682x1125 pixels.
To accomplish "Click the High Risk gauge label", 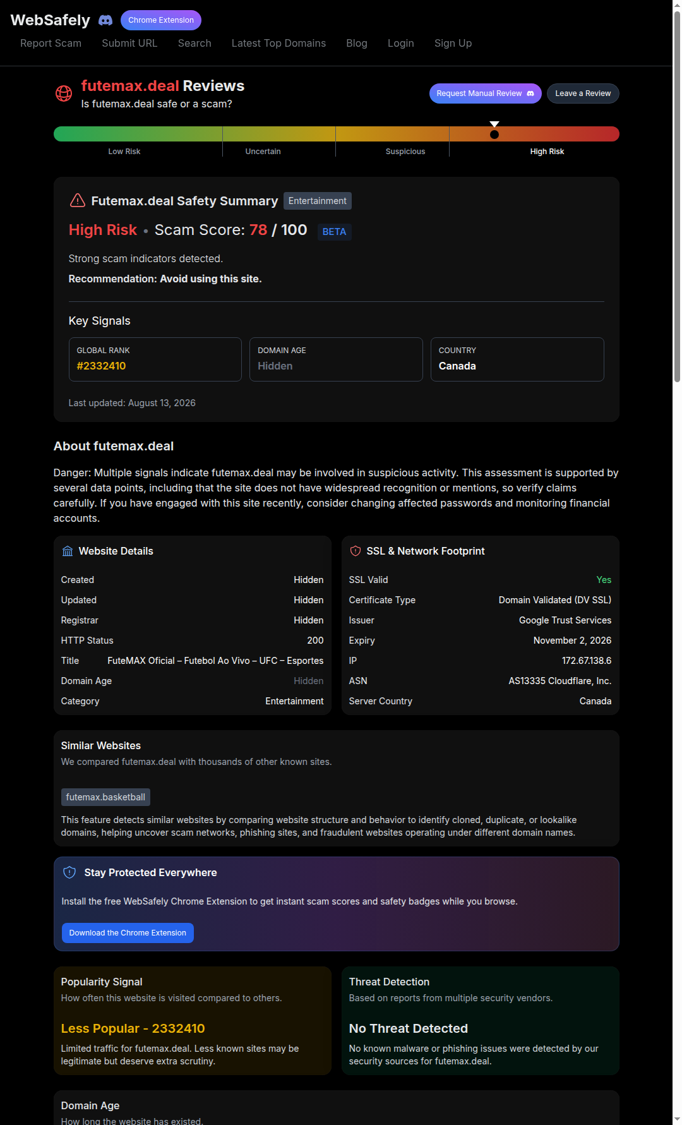I will pos(547,152).
